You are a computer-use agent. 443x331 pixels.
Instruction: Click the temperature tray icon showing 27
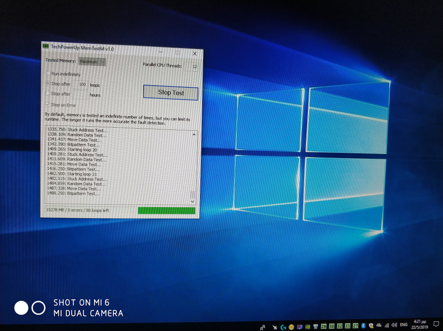point(355,325)
